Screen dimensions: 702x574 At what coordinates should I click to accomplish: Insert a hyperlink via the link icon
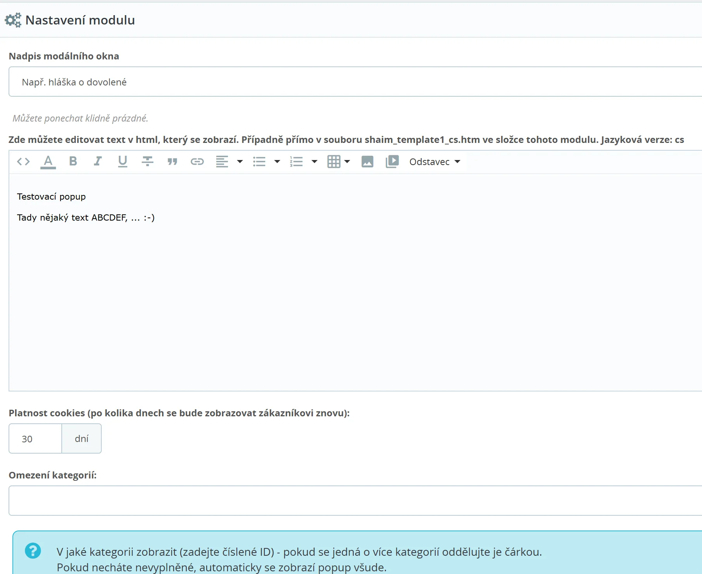tap(197, 162)
